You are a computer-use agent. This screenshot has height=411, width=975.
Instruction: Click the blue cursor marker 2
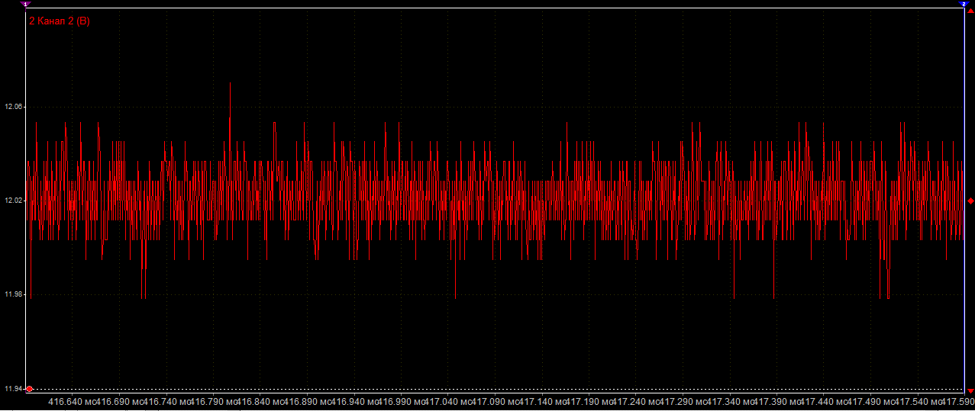coord(964,4)
